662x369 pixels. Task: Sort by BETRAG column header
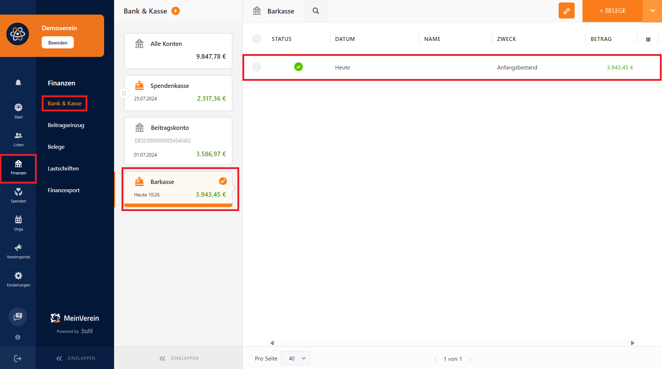click(x=601, y=39)
